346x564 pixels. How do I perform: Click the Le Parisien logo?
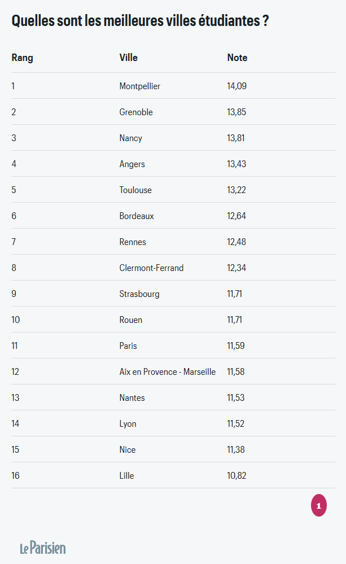click(x=43, y=548)
